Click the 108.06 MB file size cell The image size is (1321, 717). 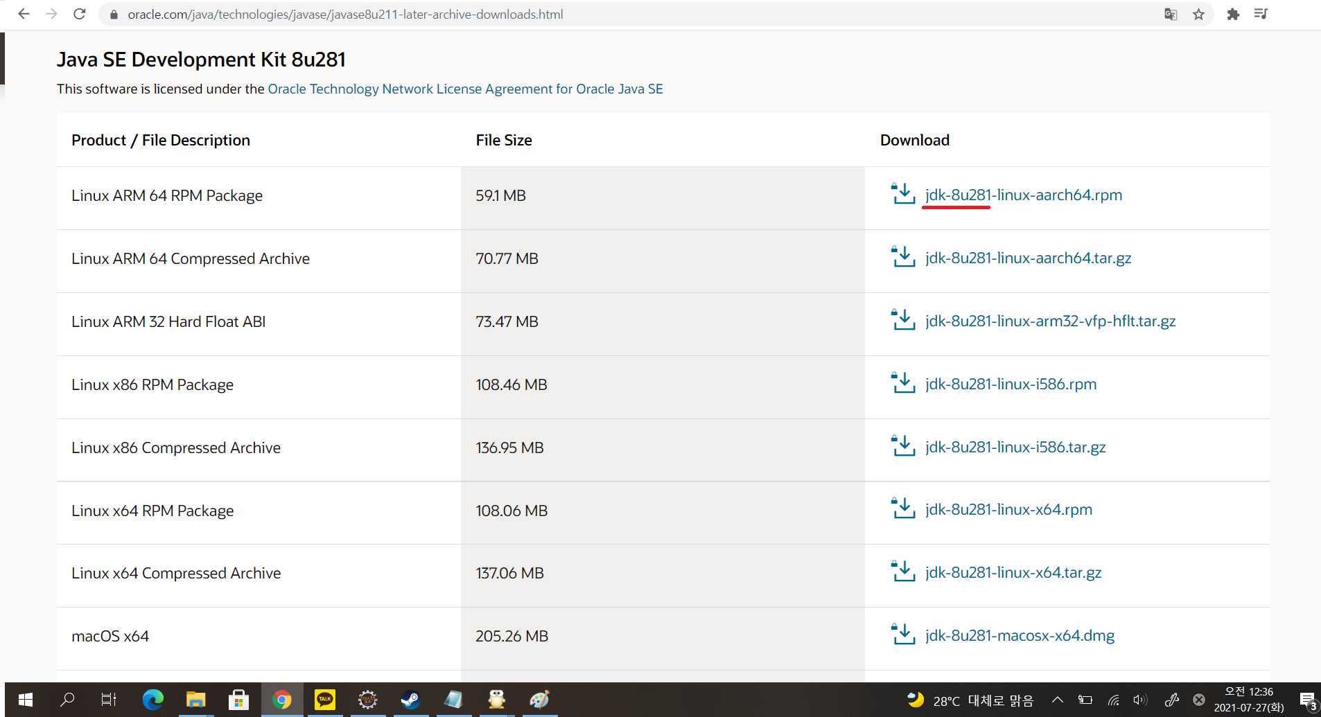click(663, 513)
